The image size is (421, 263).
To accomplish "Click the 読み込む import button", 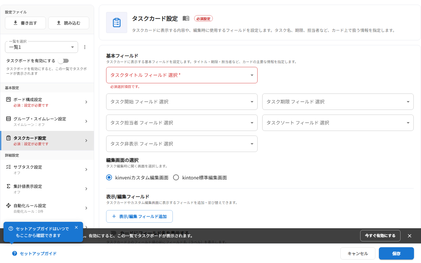I will tap(69, 23).
